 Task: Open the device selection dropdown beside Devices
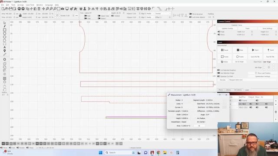253,80
